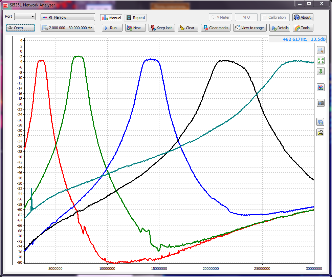Click the vertical autoscale arrow icon
The height and width of the screenshot is (277, 332).
(x=320, y=71)
